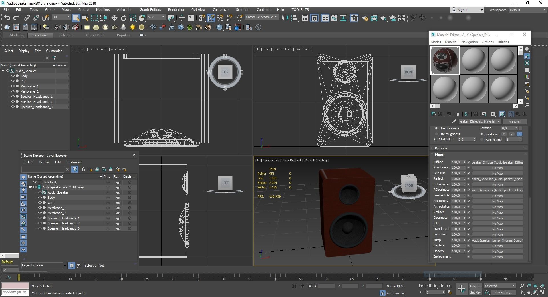The width and height of the screenshot is (548, 297).
Task: Click the Z local axis button
Action: pos(519,134)
